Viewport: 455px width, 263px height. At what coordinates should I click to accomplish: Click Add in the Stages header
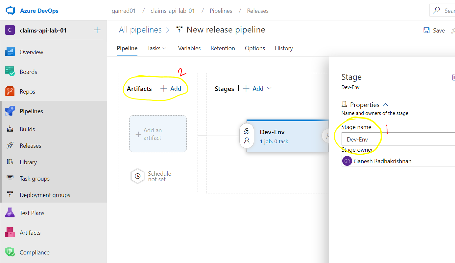pos(253,88)
